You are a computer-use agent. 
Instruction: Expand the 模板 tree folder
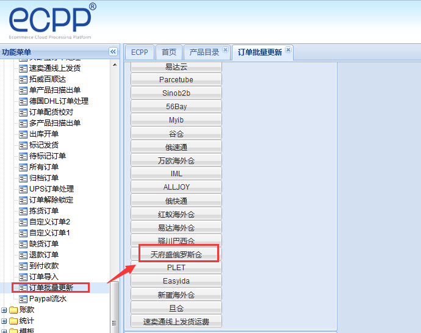(x=4, y=331)
